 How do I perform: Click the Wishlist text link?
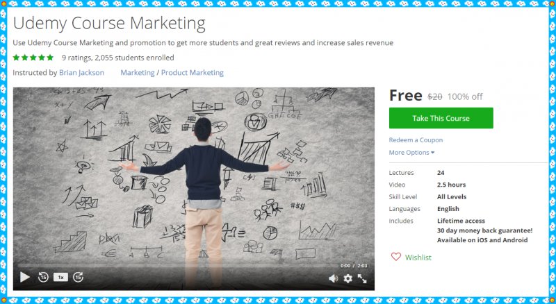[x=418, y=257]
